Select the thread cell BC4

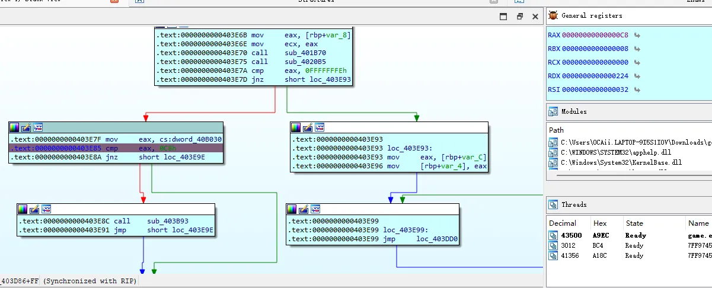pos(599,245)
